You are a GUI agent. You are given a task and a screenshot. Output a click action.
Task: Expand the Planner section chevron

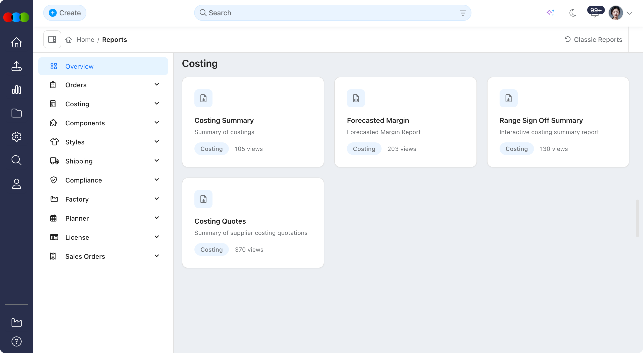point(157,218)
